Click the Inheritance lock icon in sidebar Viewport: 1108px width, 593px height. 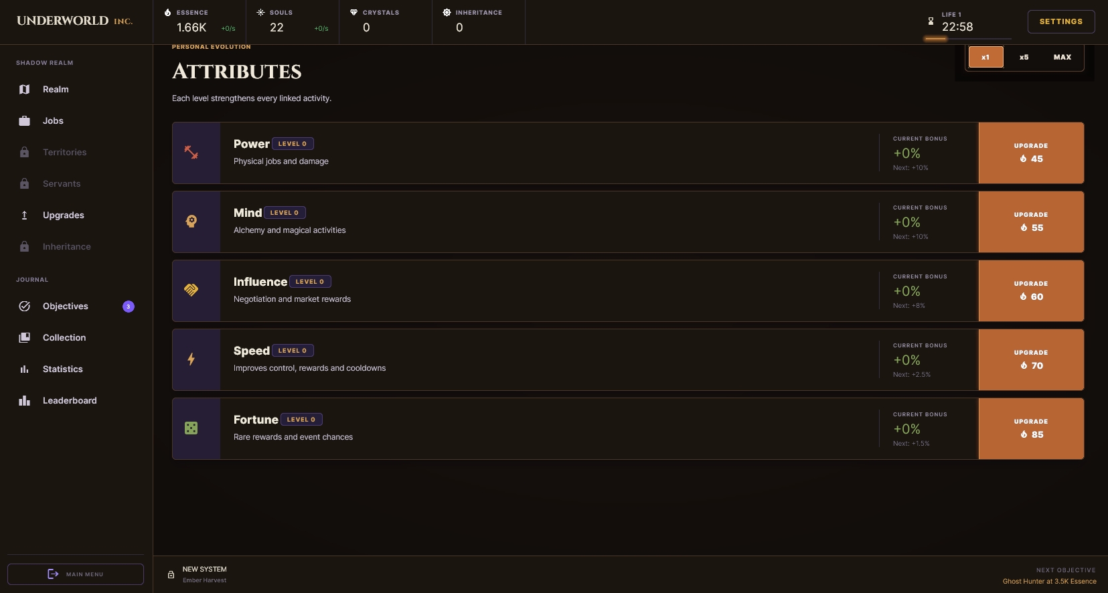tap(25, 247)
